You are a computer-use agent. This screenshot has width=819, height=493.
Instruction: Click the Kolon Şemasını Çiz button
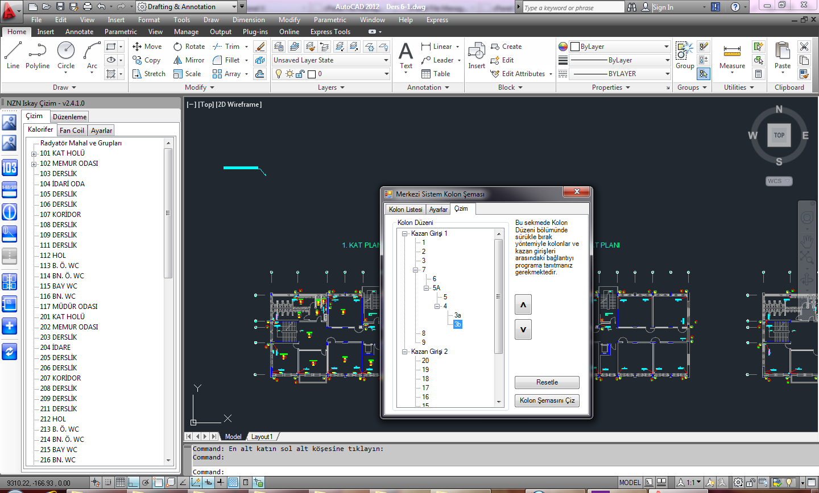(547, 400)
